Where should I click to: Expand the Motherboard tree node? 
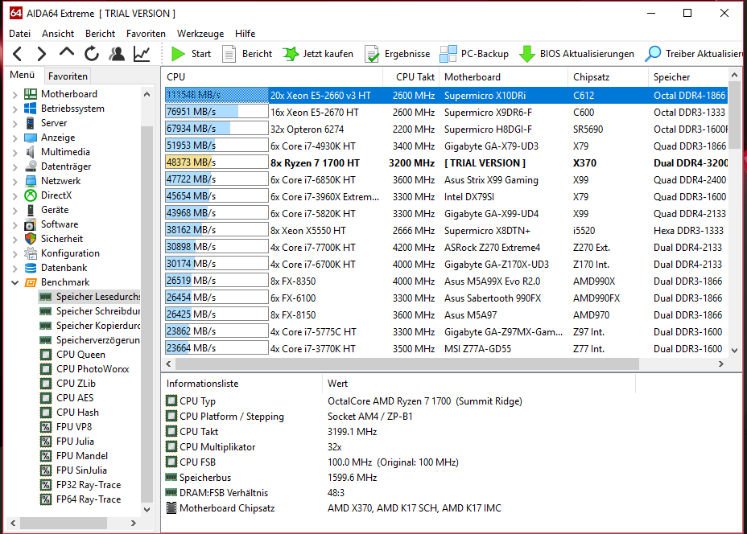pos(14,94)
